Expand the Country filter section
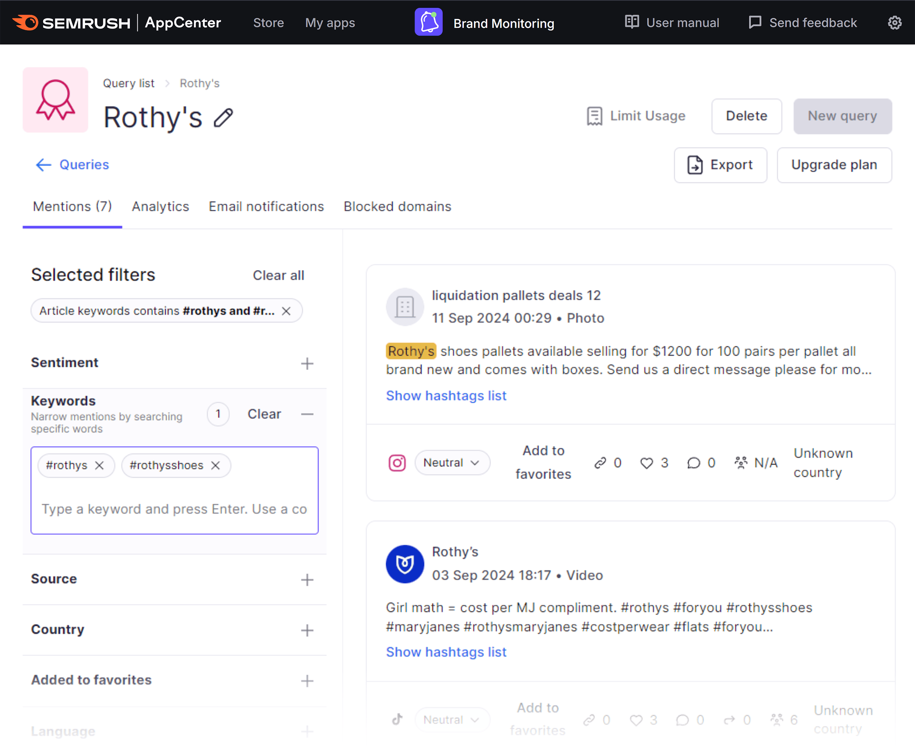 pos(307,630)
